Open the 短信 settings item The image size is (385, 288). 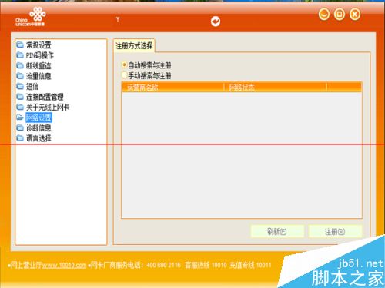click(32, 87)
